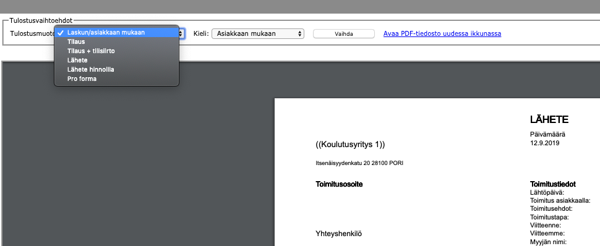Click the 'Toimitusosoite' heading

[339, 184]
